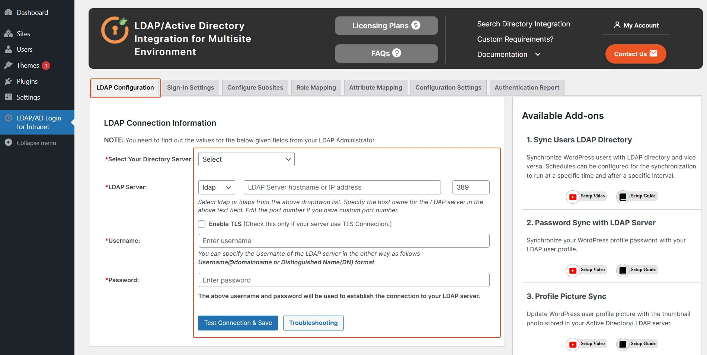The height and width of the screenshot is (355, 707).
Task: Click the My Account person icon
Action: tap(617, 25)
